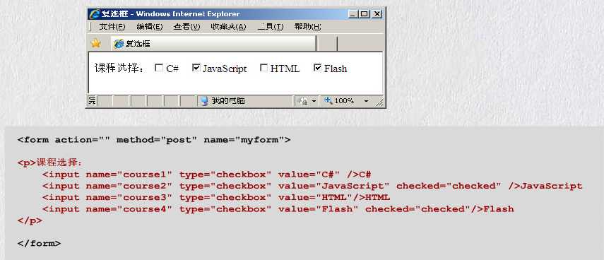Click the course2 input code line
This screenshot has height=260, width=604.
(x=312, y=186)
